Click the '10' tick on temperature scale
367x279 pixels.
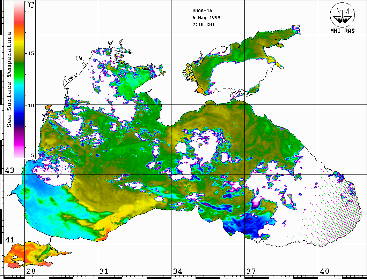(31, 106)
